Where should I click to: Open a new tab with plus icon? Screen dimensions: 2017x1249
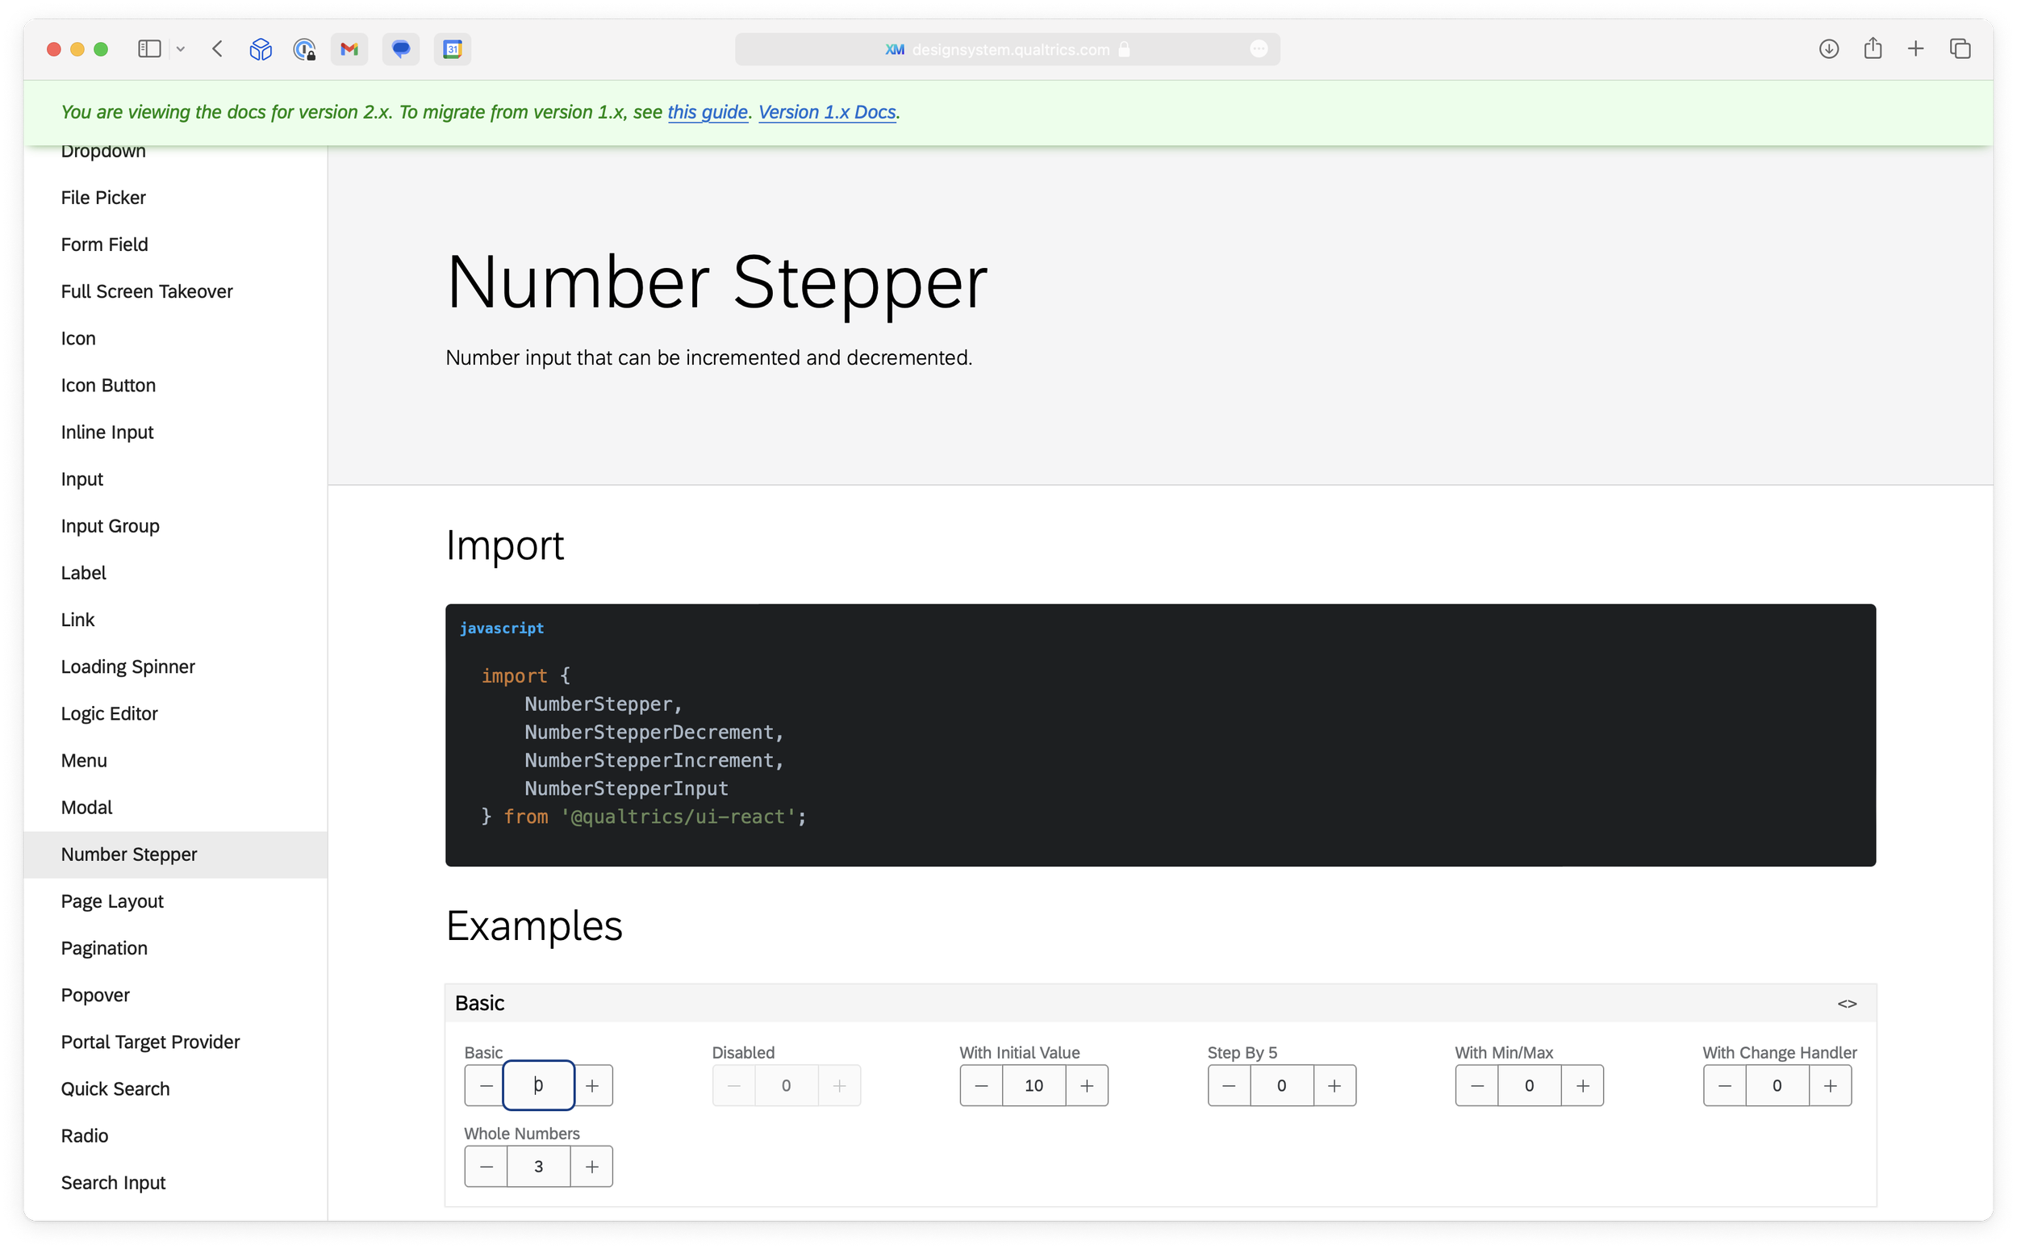pos(1915,48)
